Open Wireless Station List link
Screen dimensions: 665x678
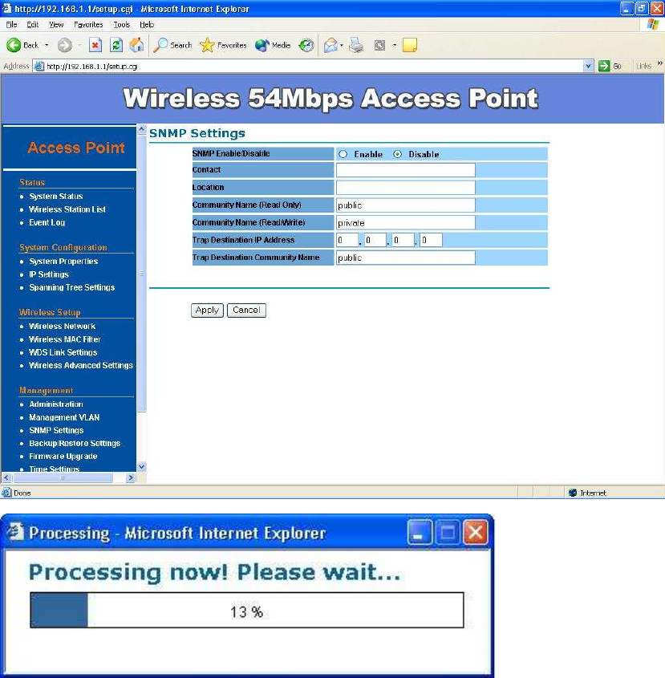67,209
